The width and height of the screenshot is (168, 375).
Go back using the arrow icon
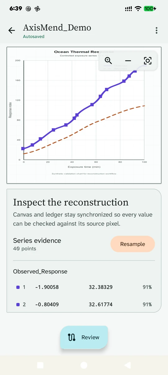coord(12,30)
